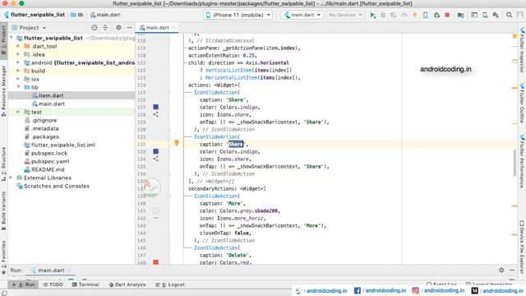Toggle the Favorites side panel
This screenshot has width=526, height=296.
(x=3, y=257)
